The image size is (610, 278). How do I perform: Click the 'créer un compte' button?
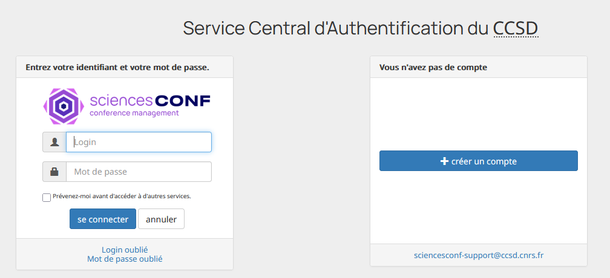[x=479, y=161]
